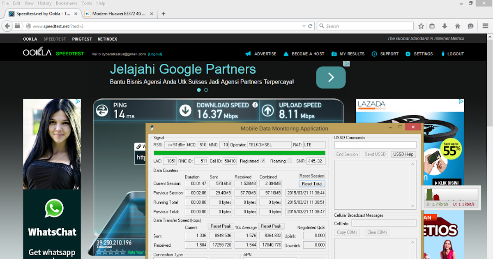
Task: Select second carousel dot in banner ad
Action: click(206, 90)
